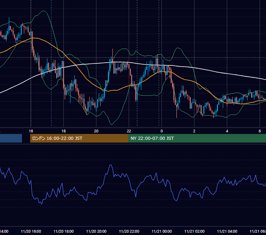The height and width of the screenshot is (235, 266).
Task: Click the 16 hour label on upper time axis
Action: coord(31,131)
